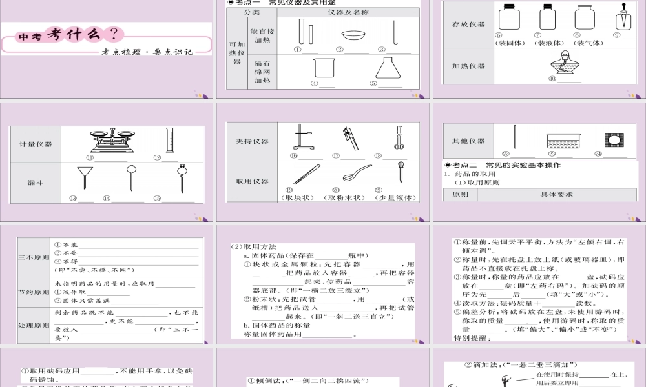
Task: Click the conical flask drawing labeled ⑤
Action: click(388, 68)
